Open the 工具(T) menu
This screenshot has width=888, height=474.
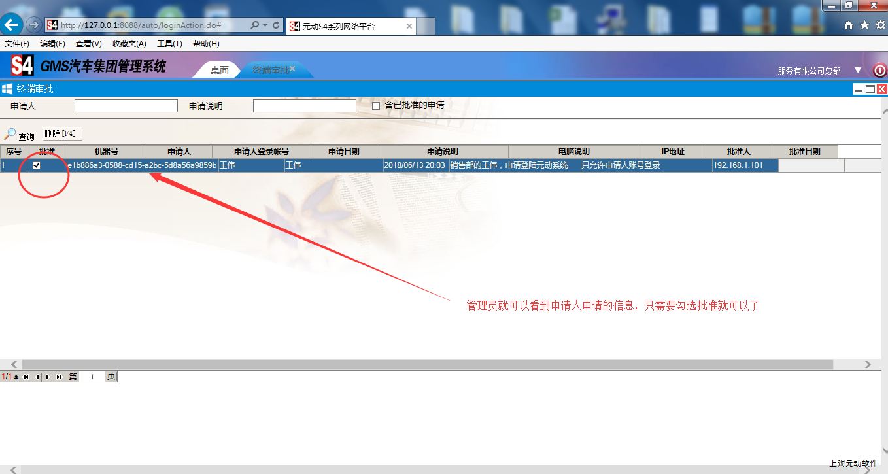click(169, 44)
